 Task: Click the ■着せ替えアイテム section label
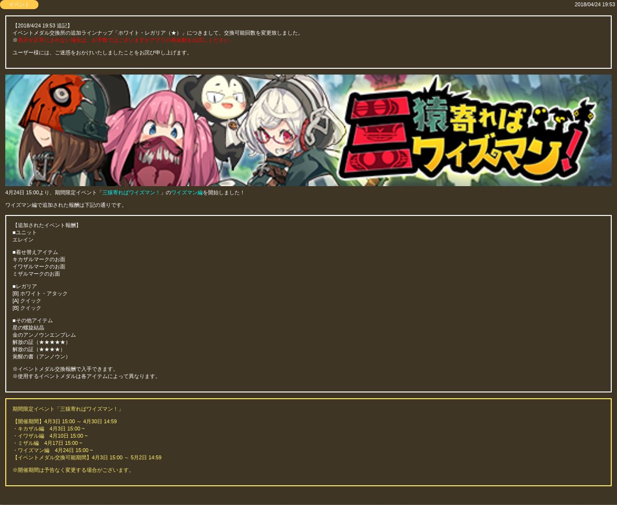point(35,252)
